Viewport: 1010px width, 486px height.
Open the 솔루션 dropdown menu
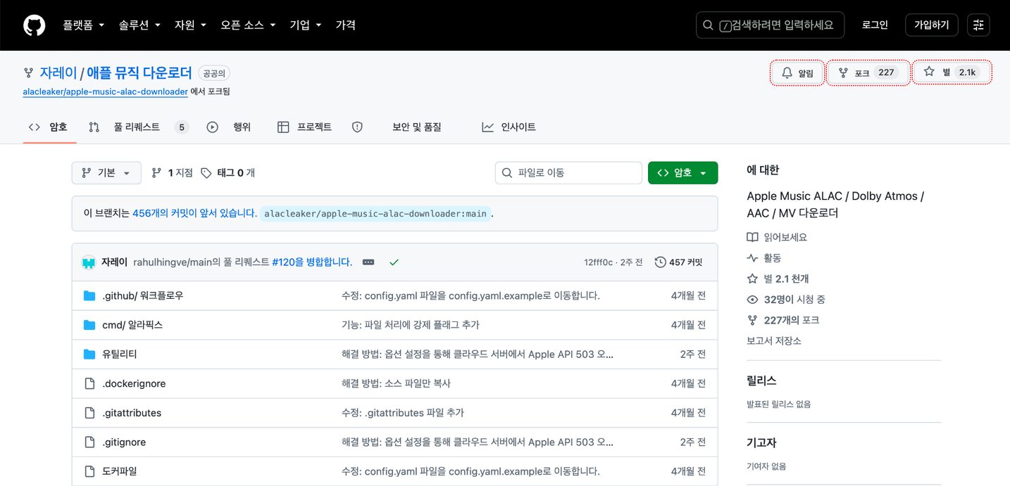pos(139,25)
